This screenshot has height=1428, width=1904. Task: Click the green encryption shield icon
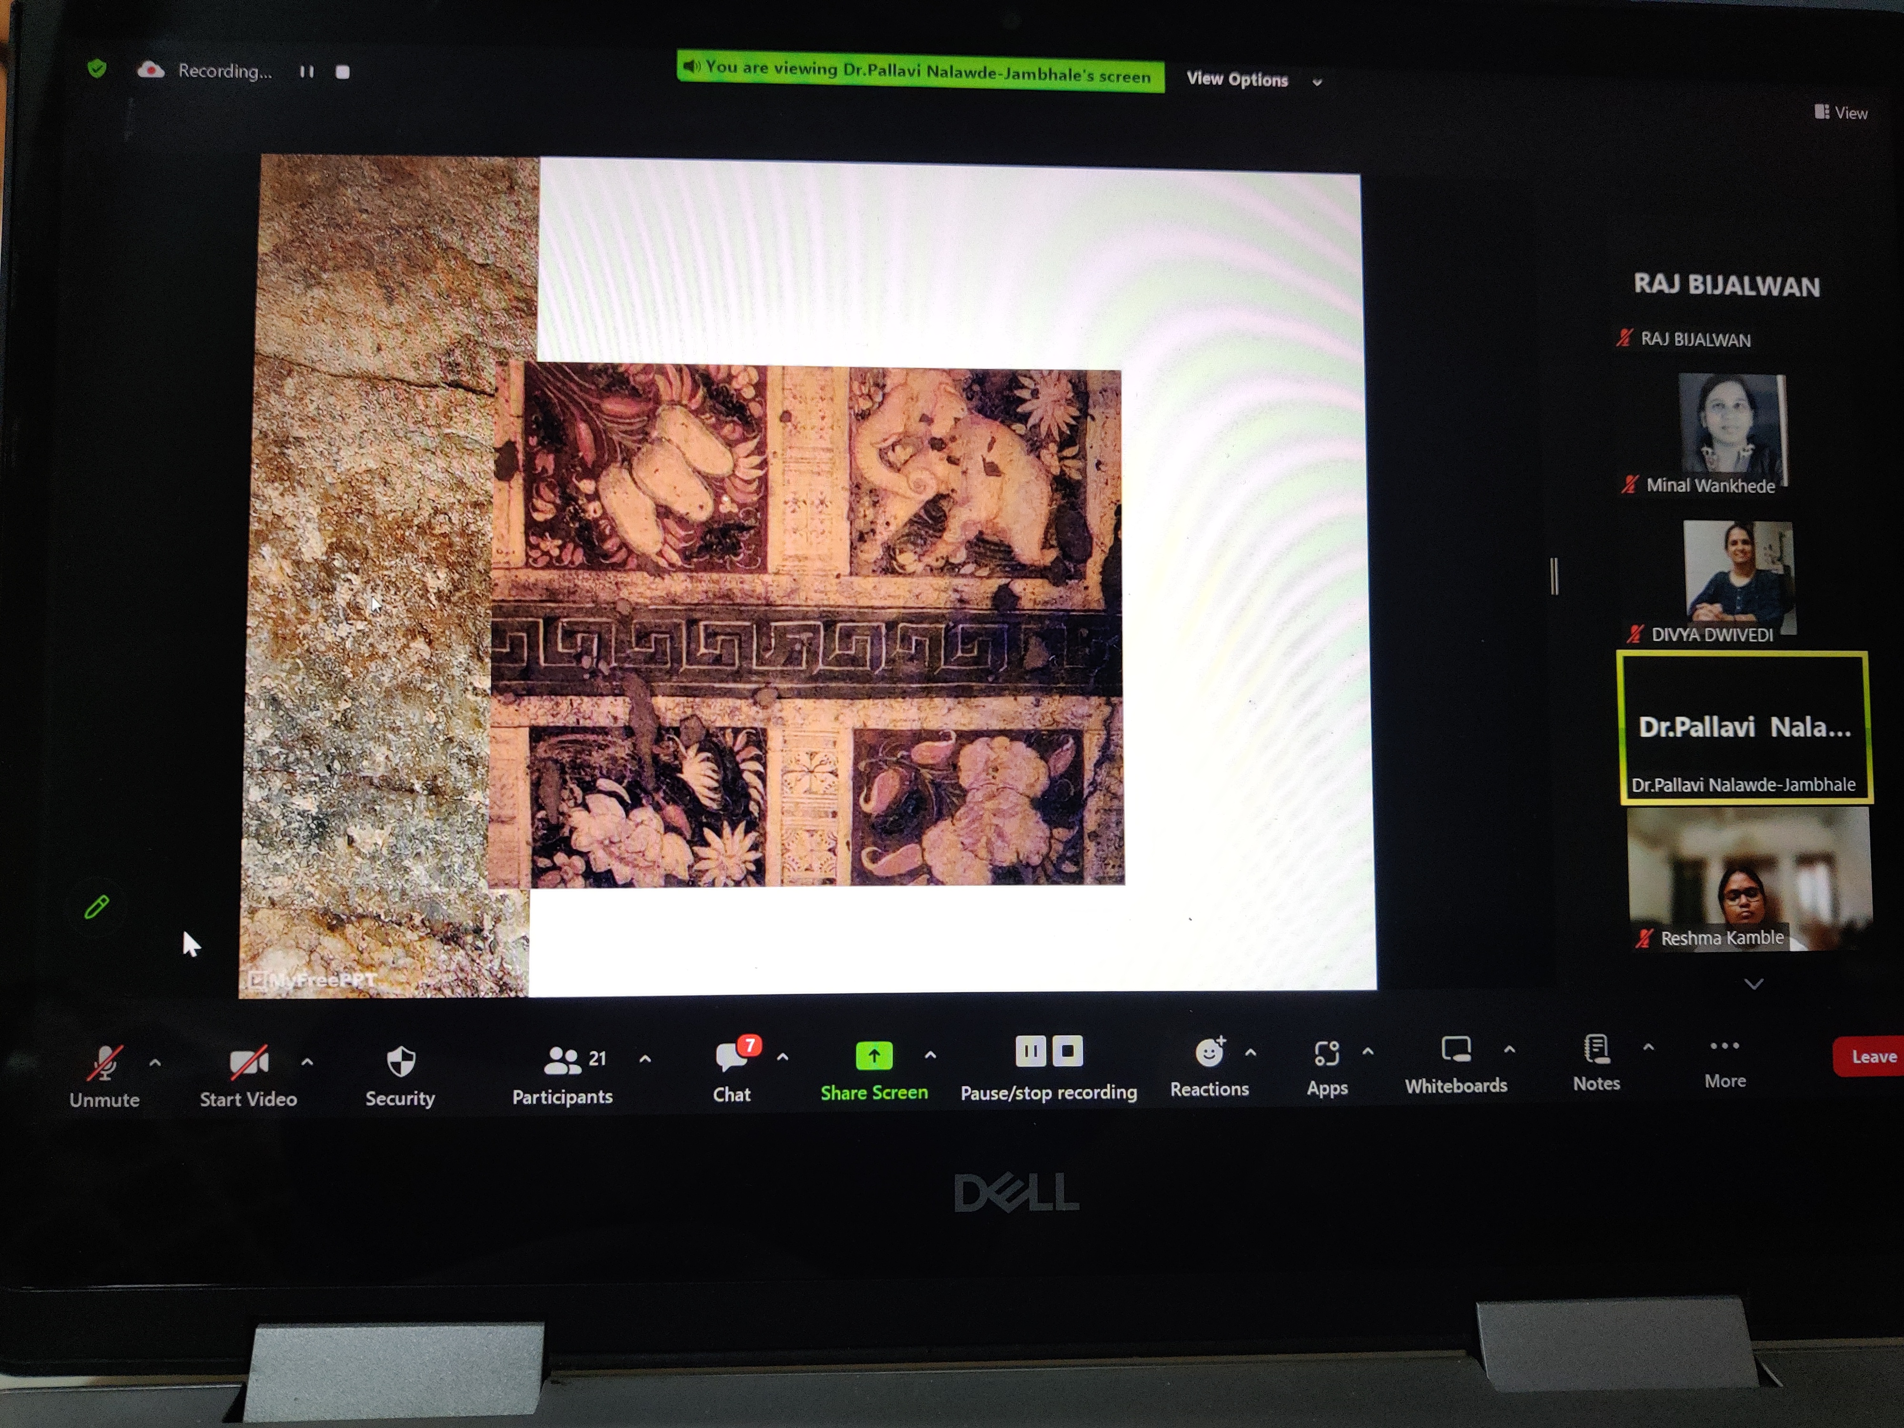[x=97, y=69]
